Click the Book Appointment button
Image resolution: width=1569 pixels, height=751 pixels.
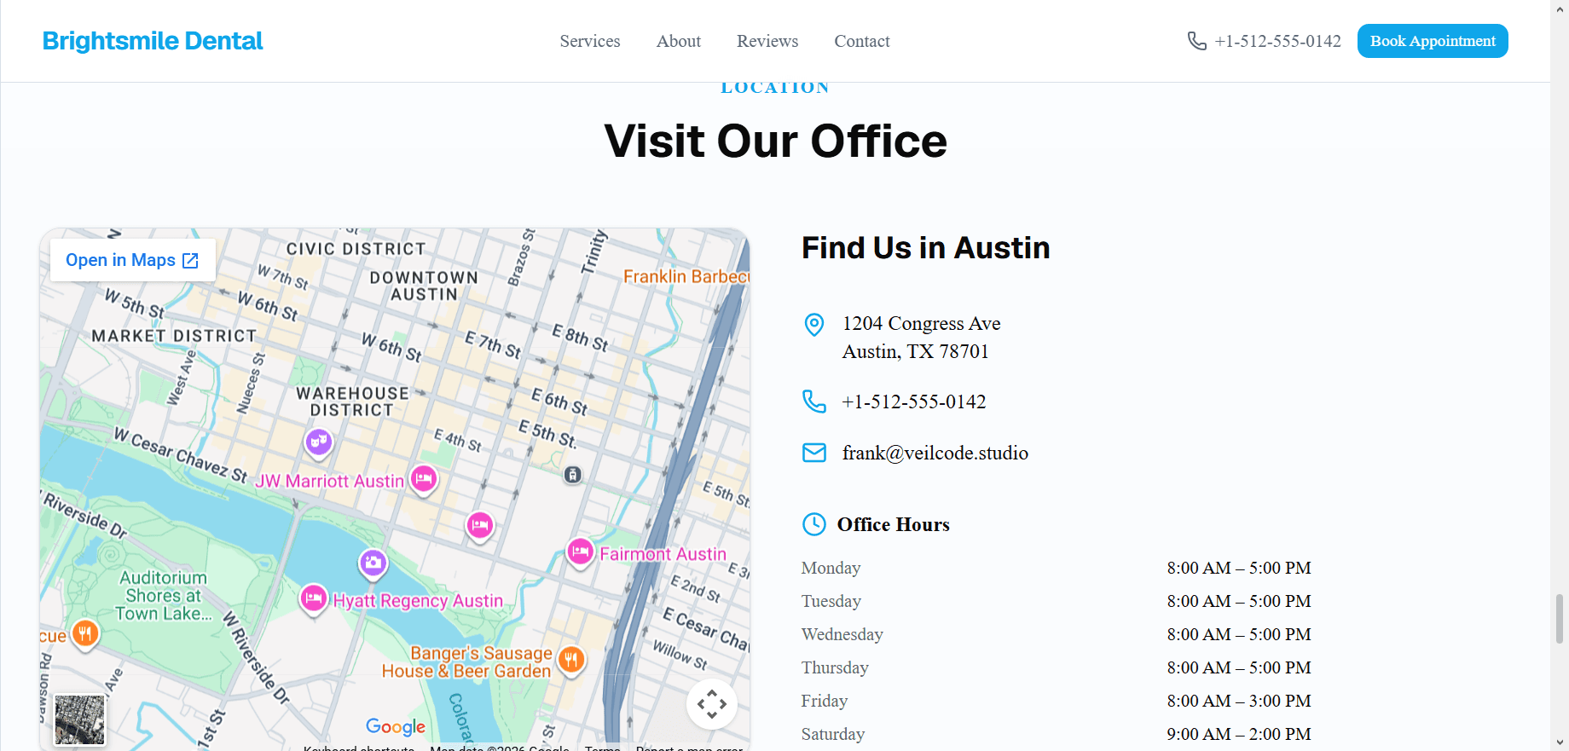(1433, 41)
